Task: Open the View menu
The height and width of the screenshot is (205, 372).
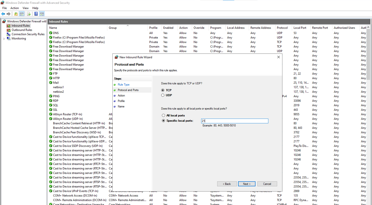Action: (x=26, y=8)
